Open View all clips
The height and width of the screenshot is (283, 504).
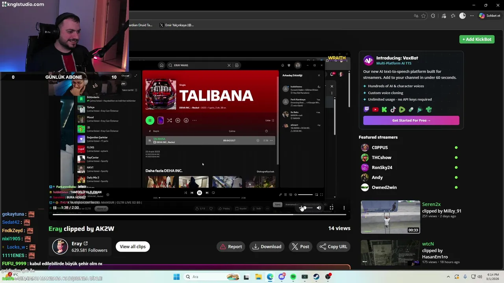(x=133, y=246)
